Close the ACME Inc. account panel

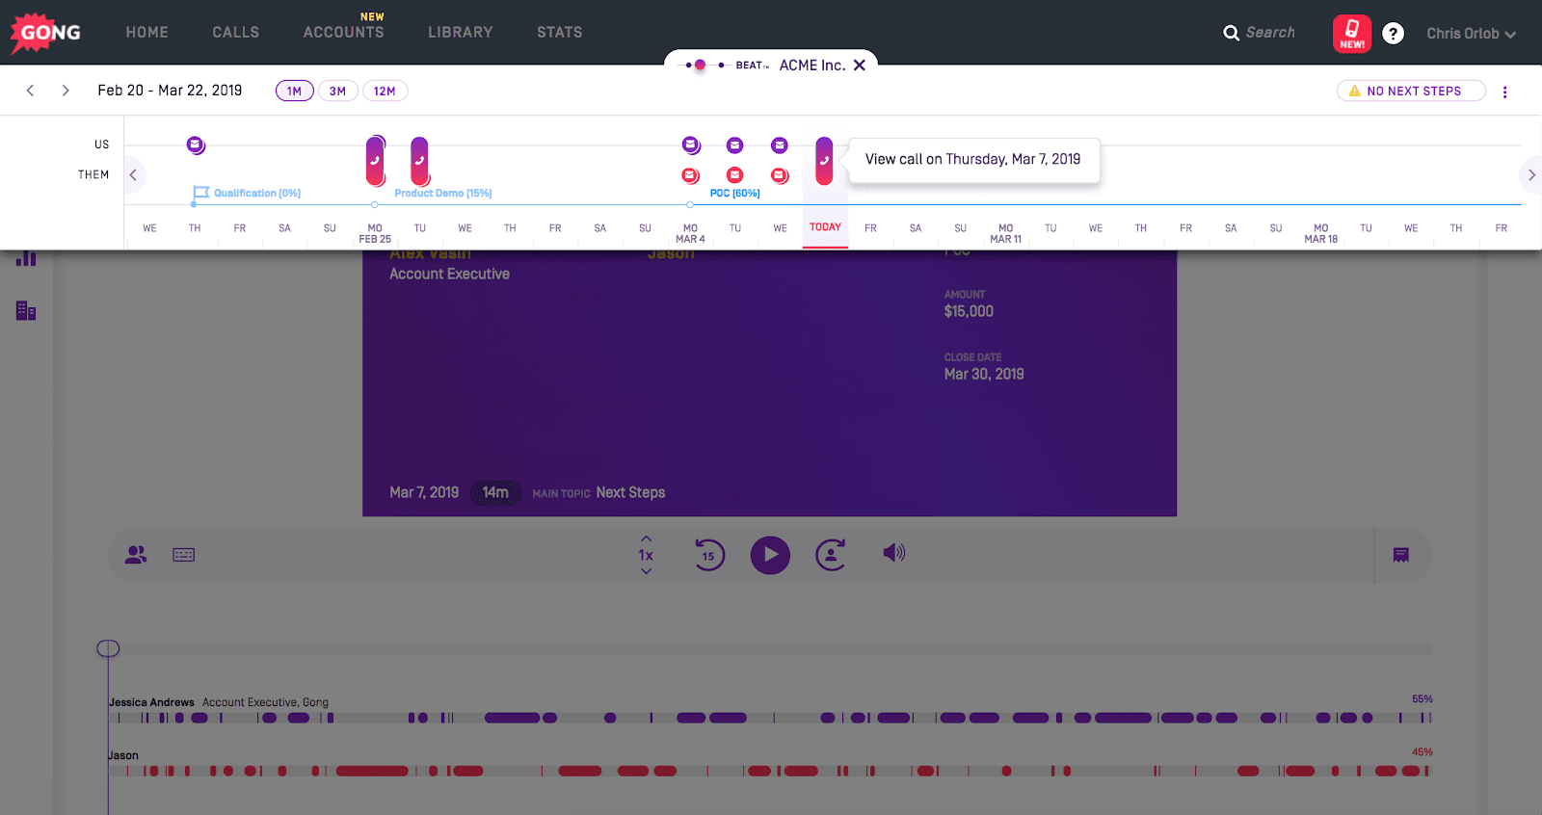coord(860,66)
